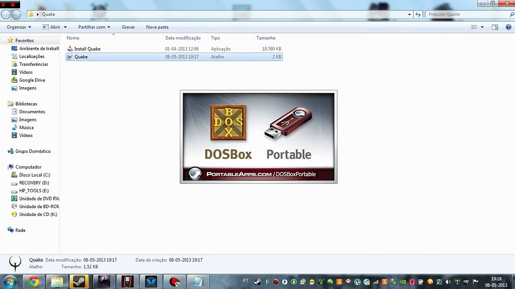
Task: Open the HP_TOOLS (E:) drive
Action: pyautogui.click(x=34, y=191)
